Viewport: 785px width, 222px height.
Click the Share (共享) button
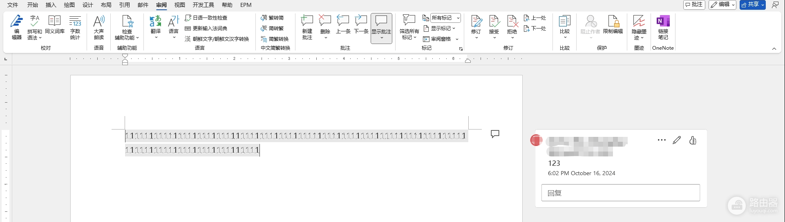752,4
